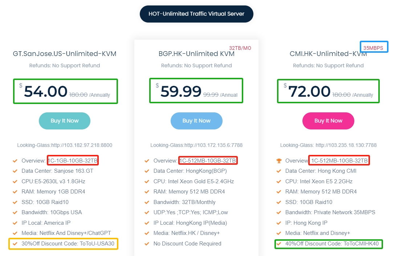Click checkmark beside Bandwidth: 32TB/Monthly
399x256 pixels.
(x=147, y=202)
